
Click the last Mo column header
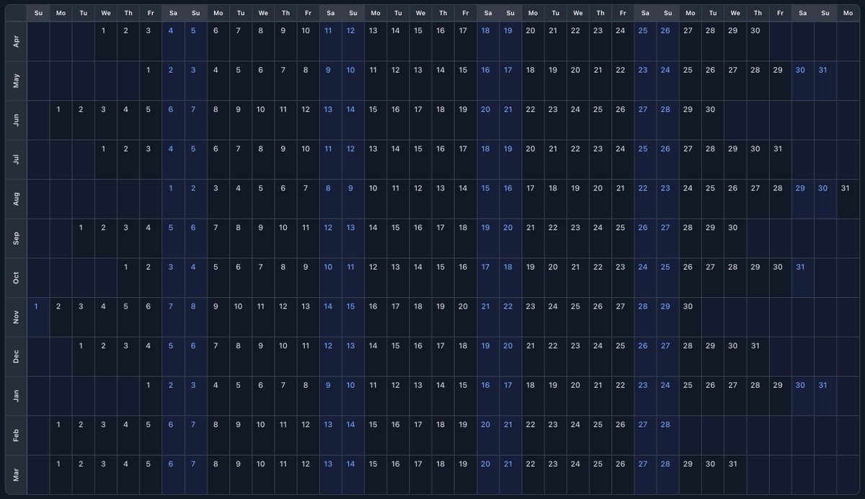pyautogui.click(x=848, y=13)
